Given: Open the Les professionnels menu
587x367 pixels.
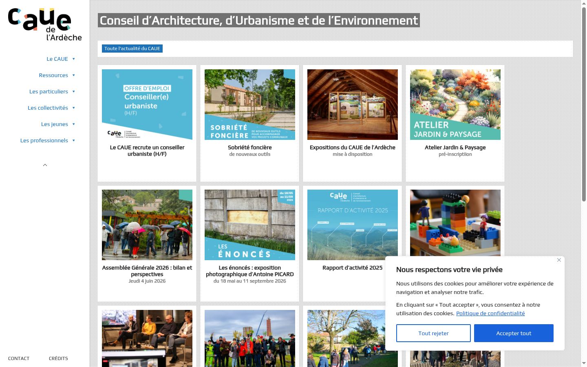Looking at the screenshot, I should (x=44, y=140).
